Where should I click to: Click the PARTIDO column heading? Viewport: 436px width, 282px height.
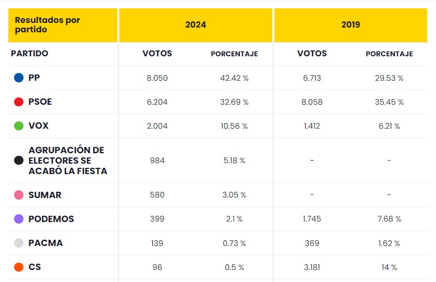30,54
